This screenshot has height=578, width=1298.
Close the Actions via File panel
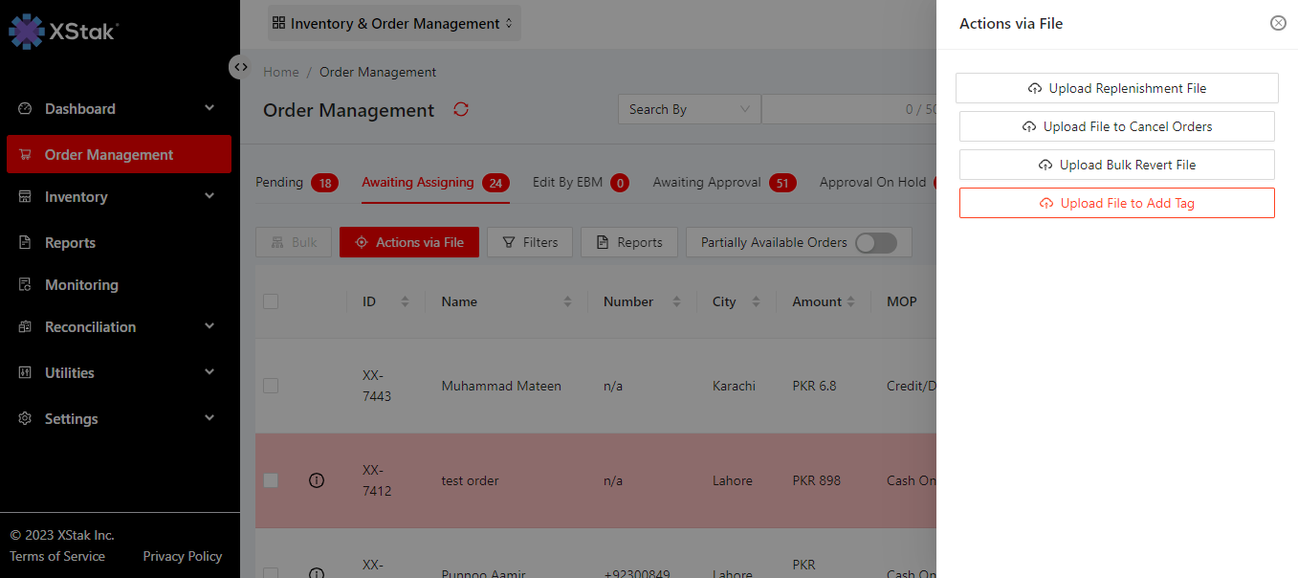point(1278,23)
